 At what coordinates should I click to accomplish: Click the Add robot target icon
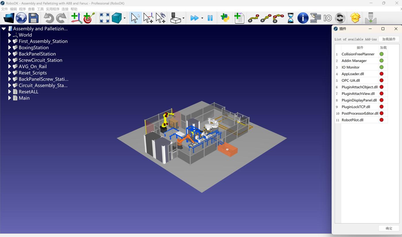pyautogui.click(x=89, y=18)
